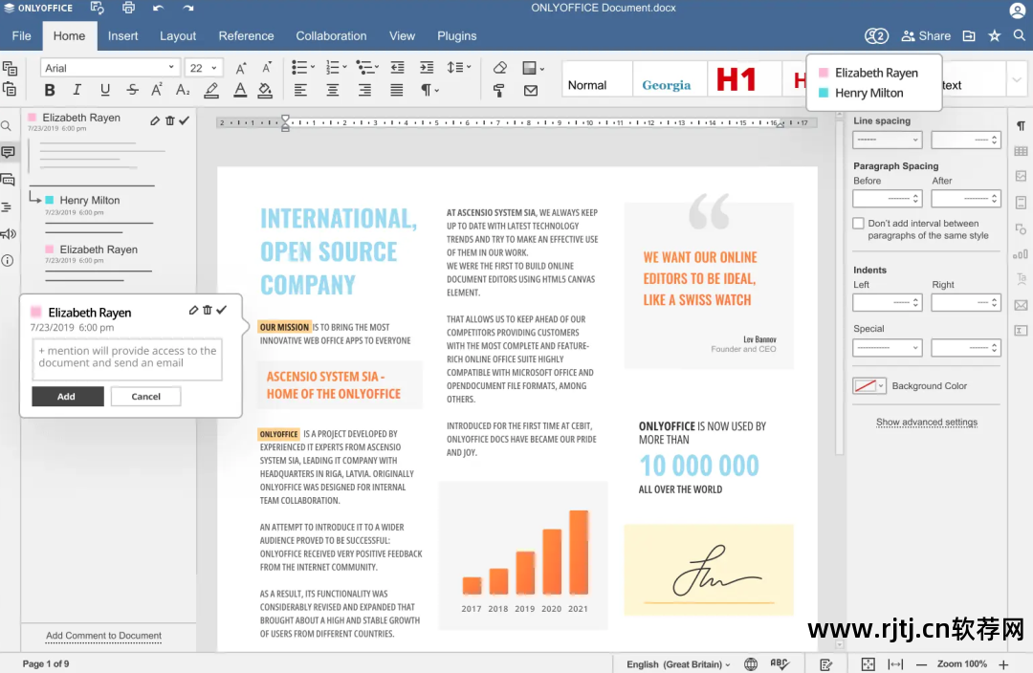Open the highlight color tool

tap(211, 90)
